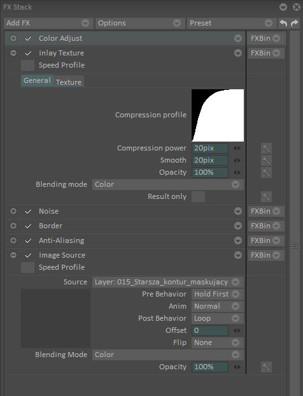This screenshot has width=303, height=396.
Task: Disable the Color Adjust effect checkmark
Action: [28, 38]
